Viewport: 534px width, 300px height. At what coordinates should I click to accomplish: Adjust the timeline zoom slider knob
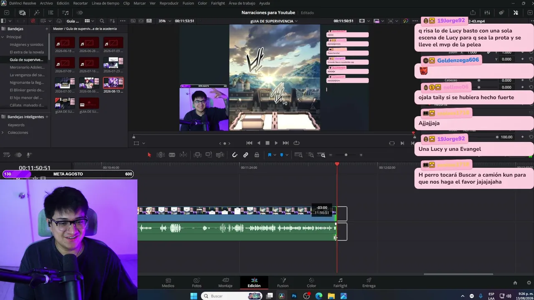tap(346, 155)
